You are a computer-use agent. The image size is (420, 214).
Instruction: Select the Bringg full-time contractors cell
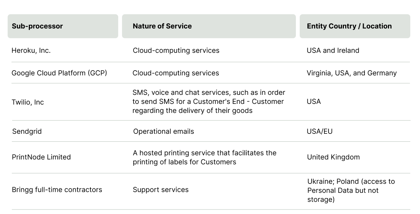[57, 190]
